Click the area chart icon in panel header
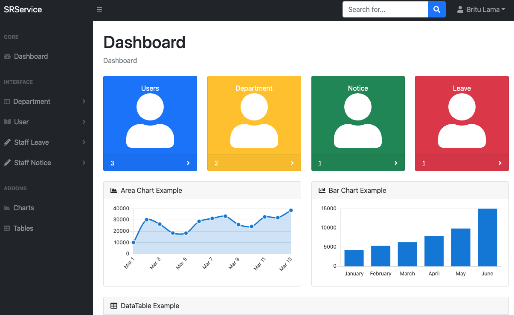514x315 pixels. [x=114, y=190]
